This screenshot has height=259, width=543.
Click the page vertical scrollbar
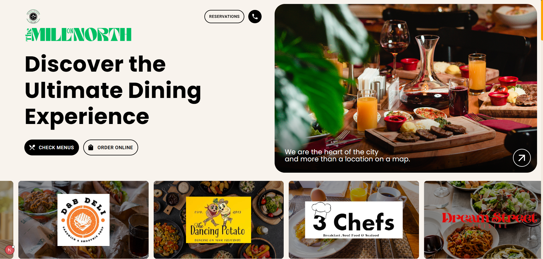coord(542,129)
